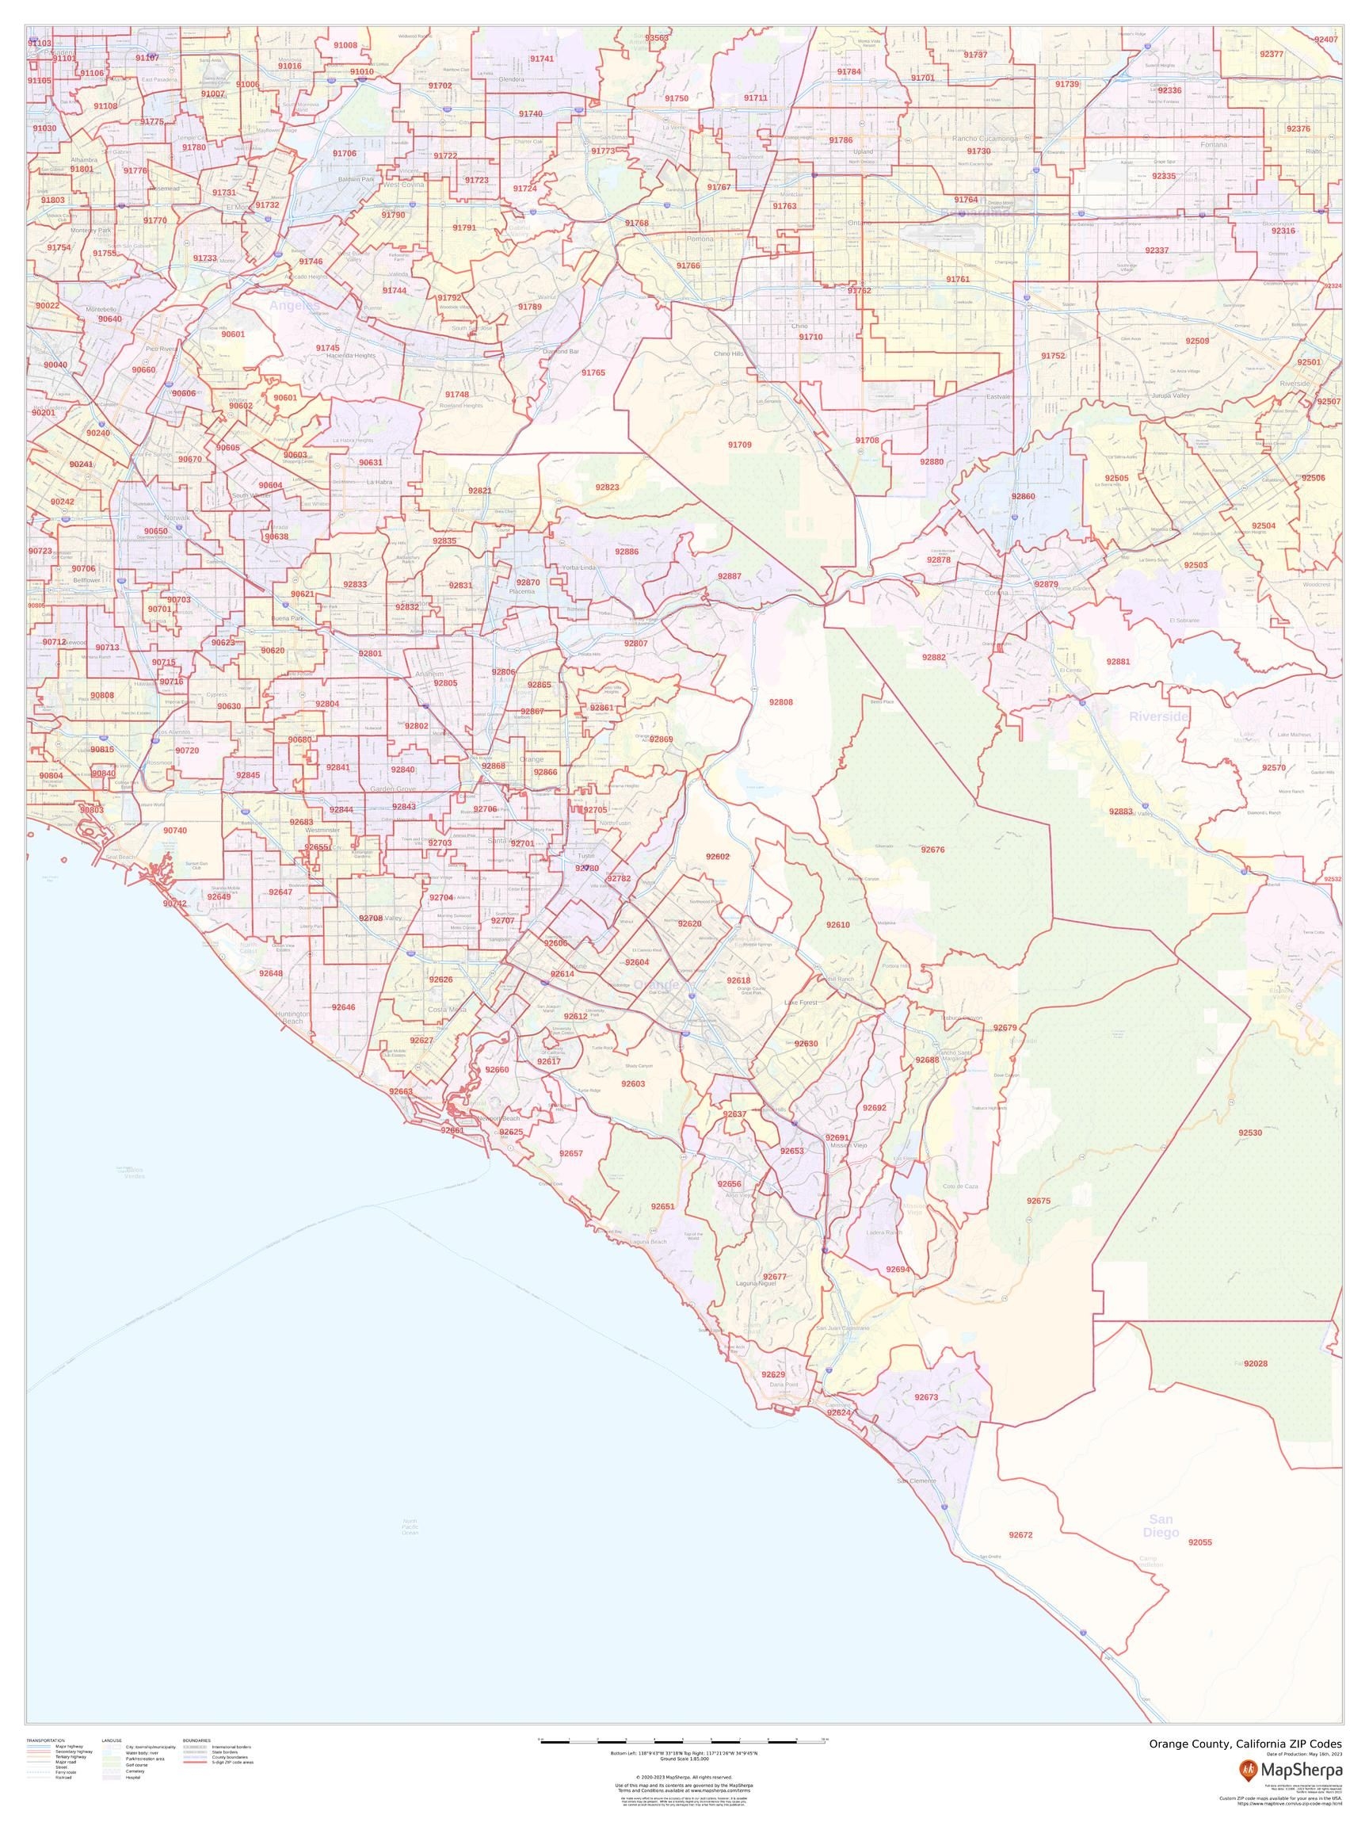The image size is (1369, 1826).
Task: Open the www.mapsherpa.com/terms link
Action: pos(719,1790)
